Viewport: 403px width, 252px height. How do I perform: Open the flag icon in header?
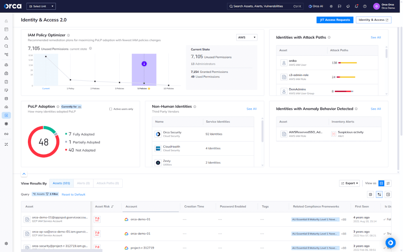340,6
